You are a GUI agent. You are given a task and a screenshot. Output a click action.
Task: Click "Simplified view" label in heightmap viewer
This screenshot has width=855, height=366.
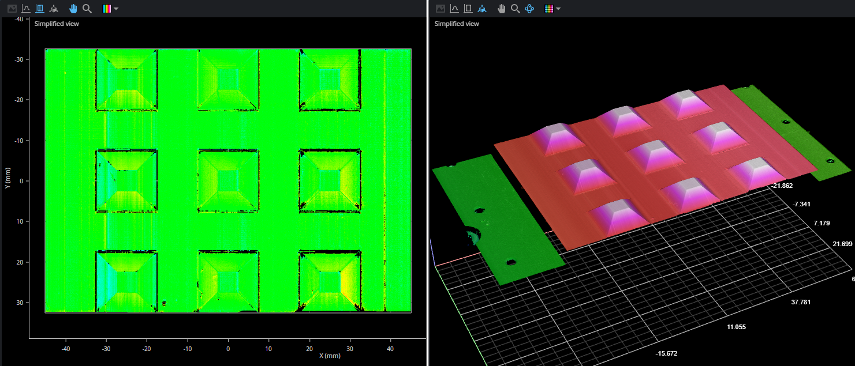point(57,24)
